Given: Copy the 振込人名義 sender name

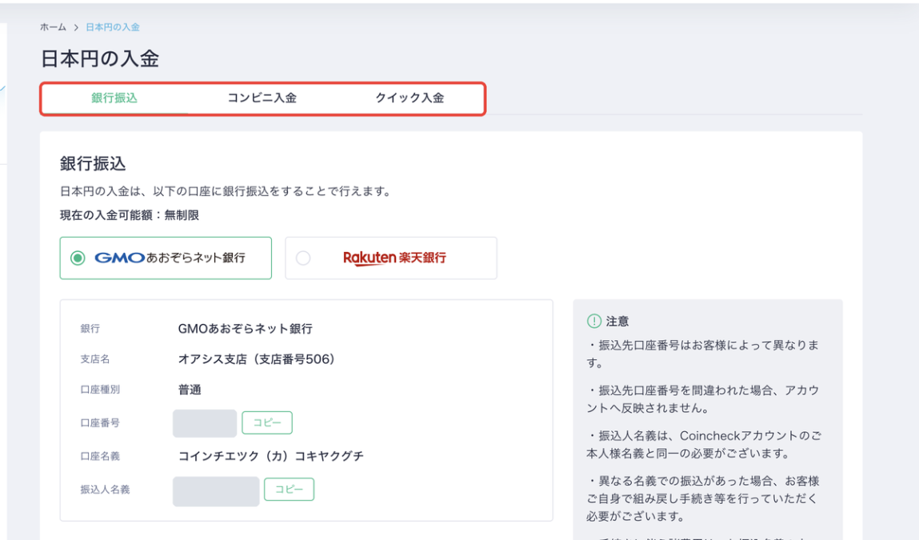Looking at the screenshot, I should [289, 489].
